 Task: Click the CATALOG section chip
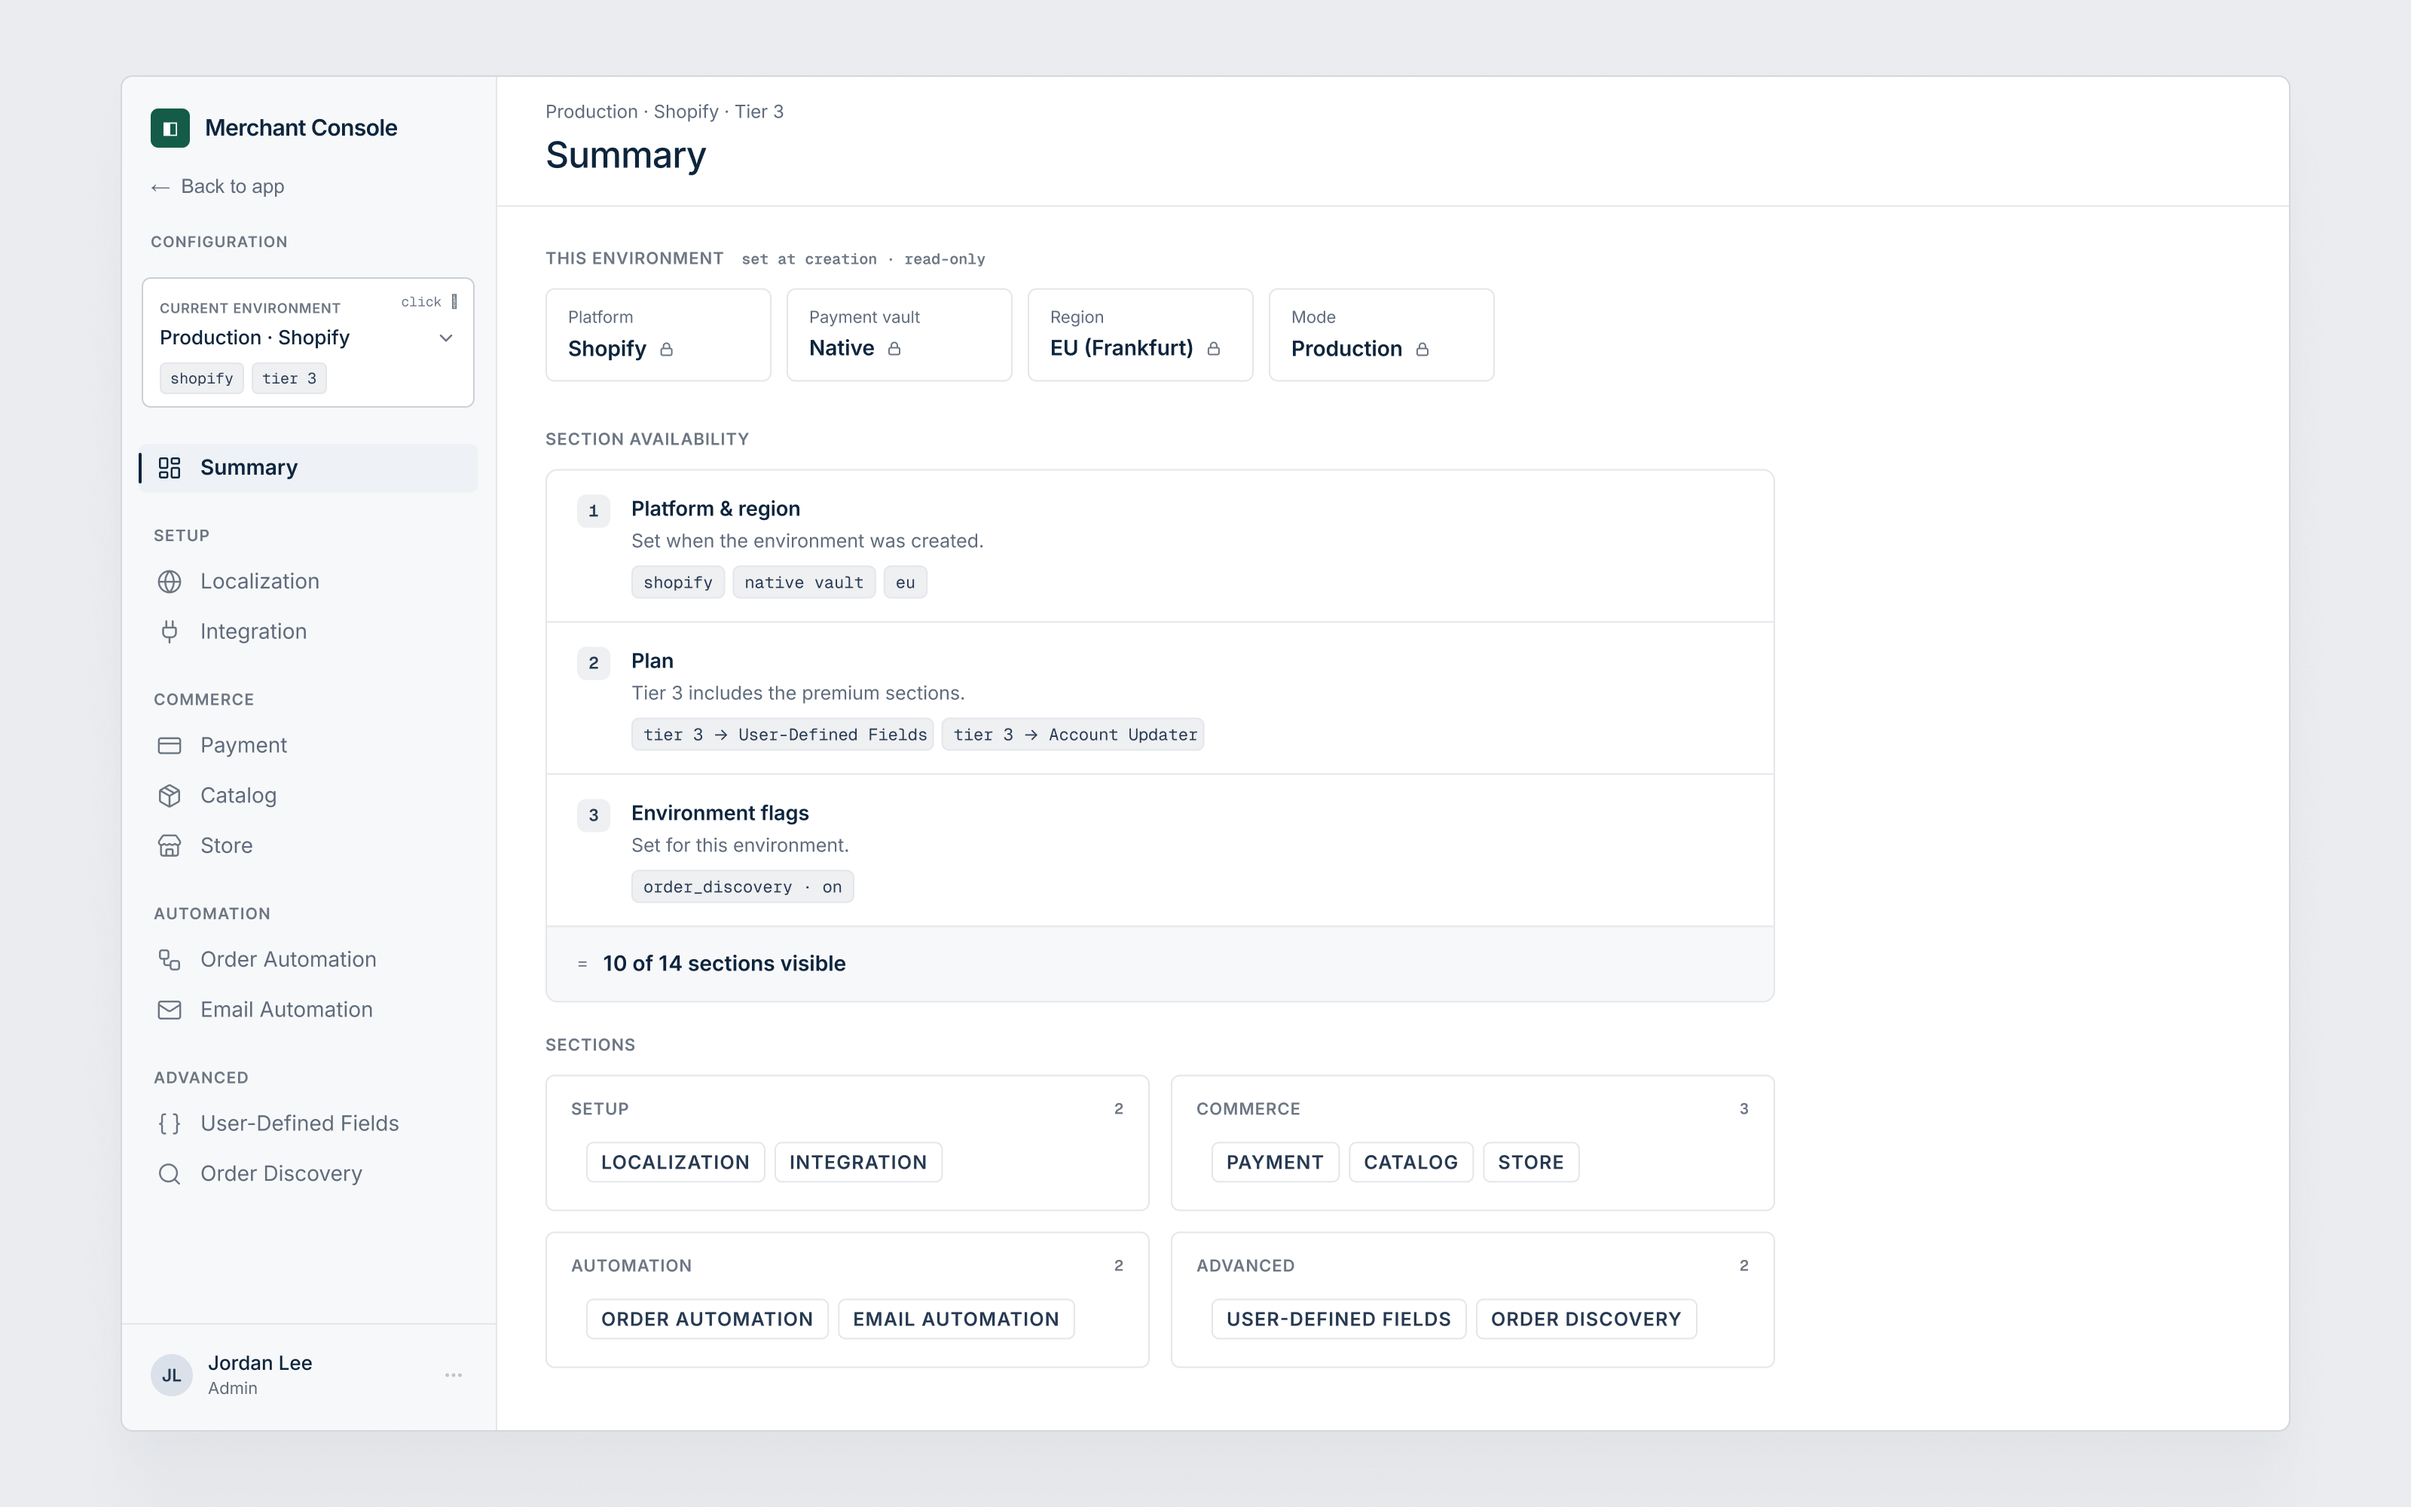pyautogui.click(x=1410, y=1162)
